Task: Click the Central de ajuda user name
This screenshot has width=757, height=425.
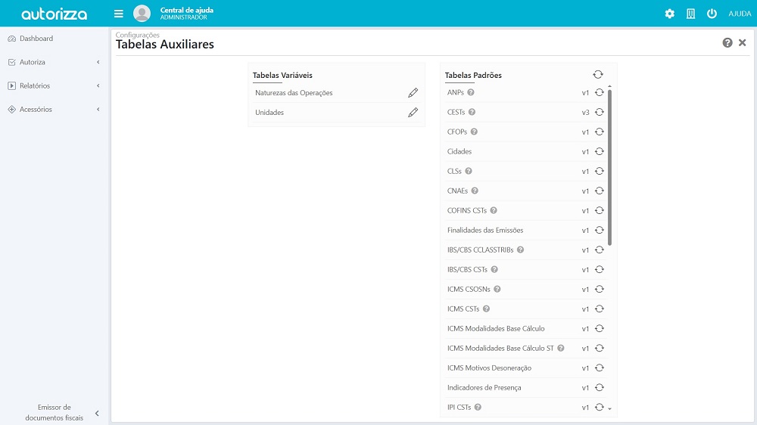Action: click(186, 10)
